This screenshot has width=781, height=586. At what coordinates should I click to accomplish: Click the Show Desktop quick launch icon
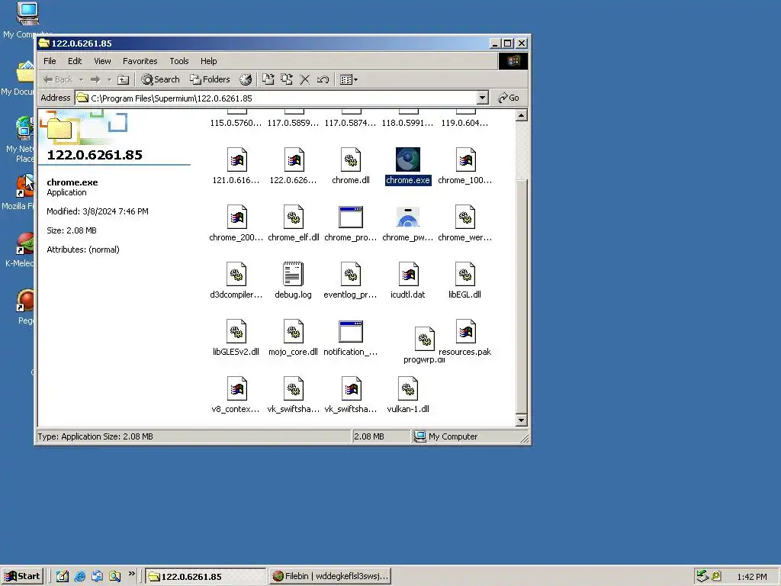click(63, 576)
